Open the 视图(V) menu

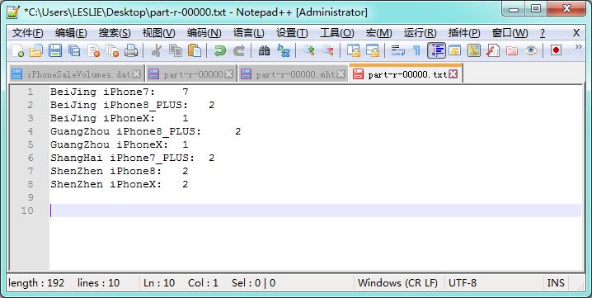click(x=158, y=33)
